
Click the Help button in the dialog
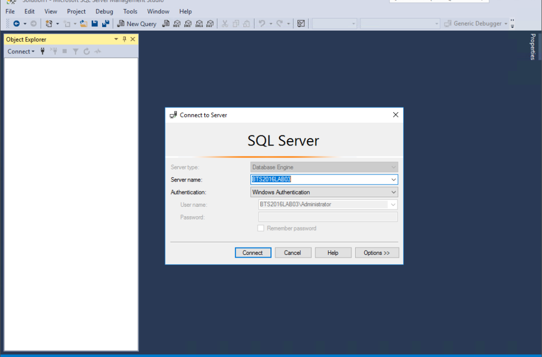(333, 253)
